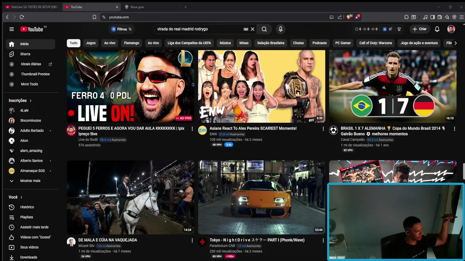Open the Adulto Barbado subscription
This screenshot has height=261, width=465.
point(31,130)
